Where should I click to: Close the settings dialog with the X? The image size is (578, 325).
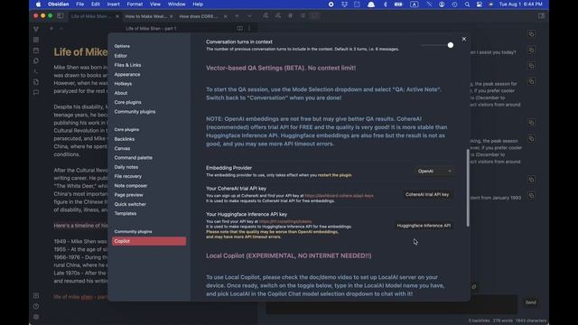tap(463, 39)
